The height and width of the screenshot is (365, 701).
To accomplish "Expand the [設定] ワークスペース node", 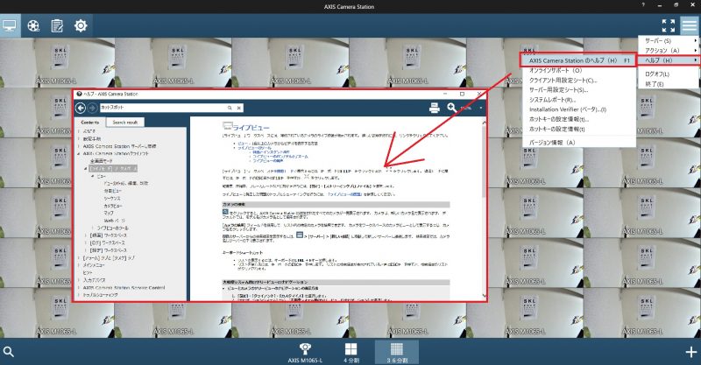I will coord(85,250).
